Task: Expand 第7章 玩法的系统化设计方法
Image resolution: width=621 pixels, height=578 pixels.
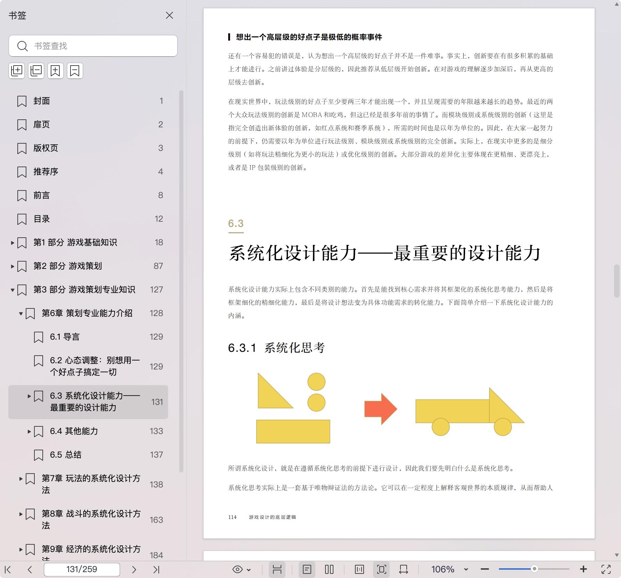Action: [x=21, y=479]
